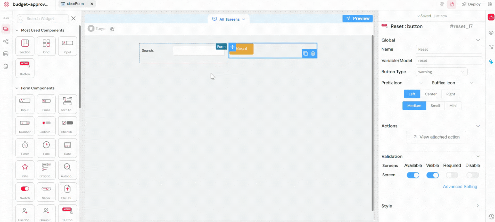Select the Timer widget icon
The image size is (495, 222).
25,148
